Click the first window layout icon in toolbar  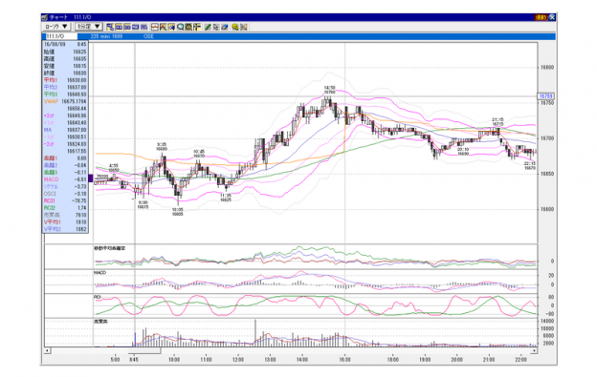(110, 27)
